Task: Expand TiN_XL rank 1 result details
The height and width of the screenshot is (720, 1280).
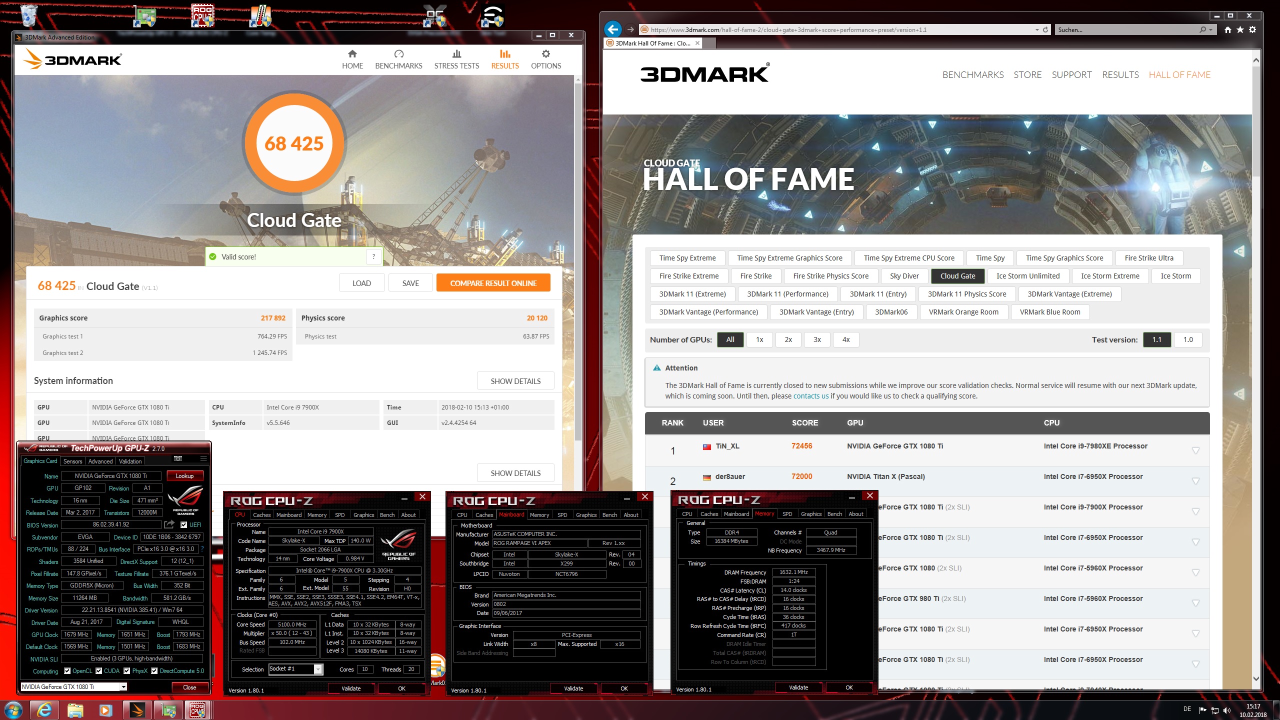Action: tap(1195, 450)
